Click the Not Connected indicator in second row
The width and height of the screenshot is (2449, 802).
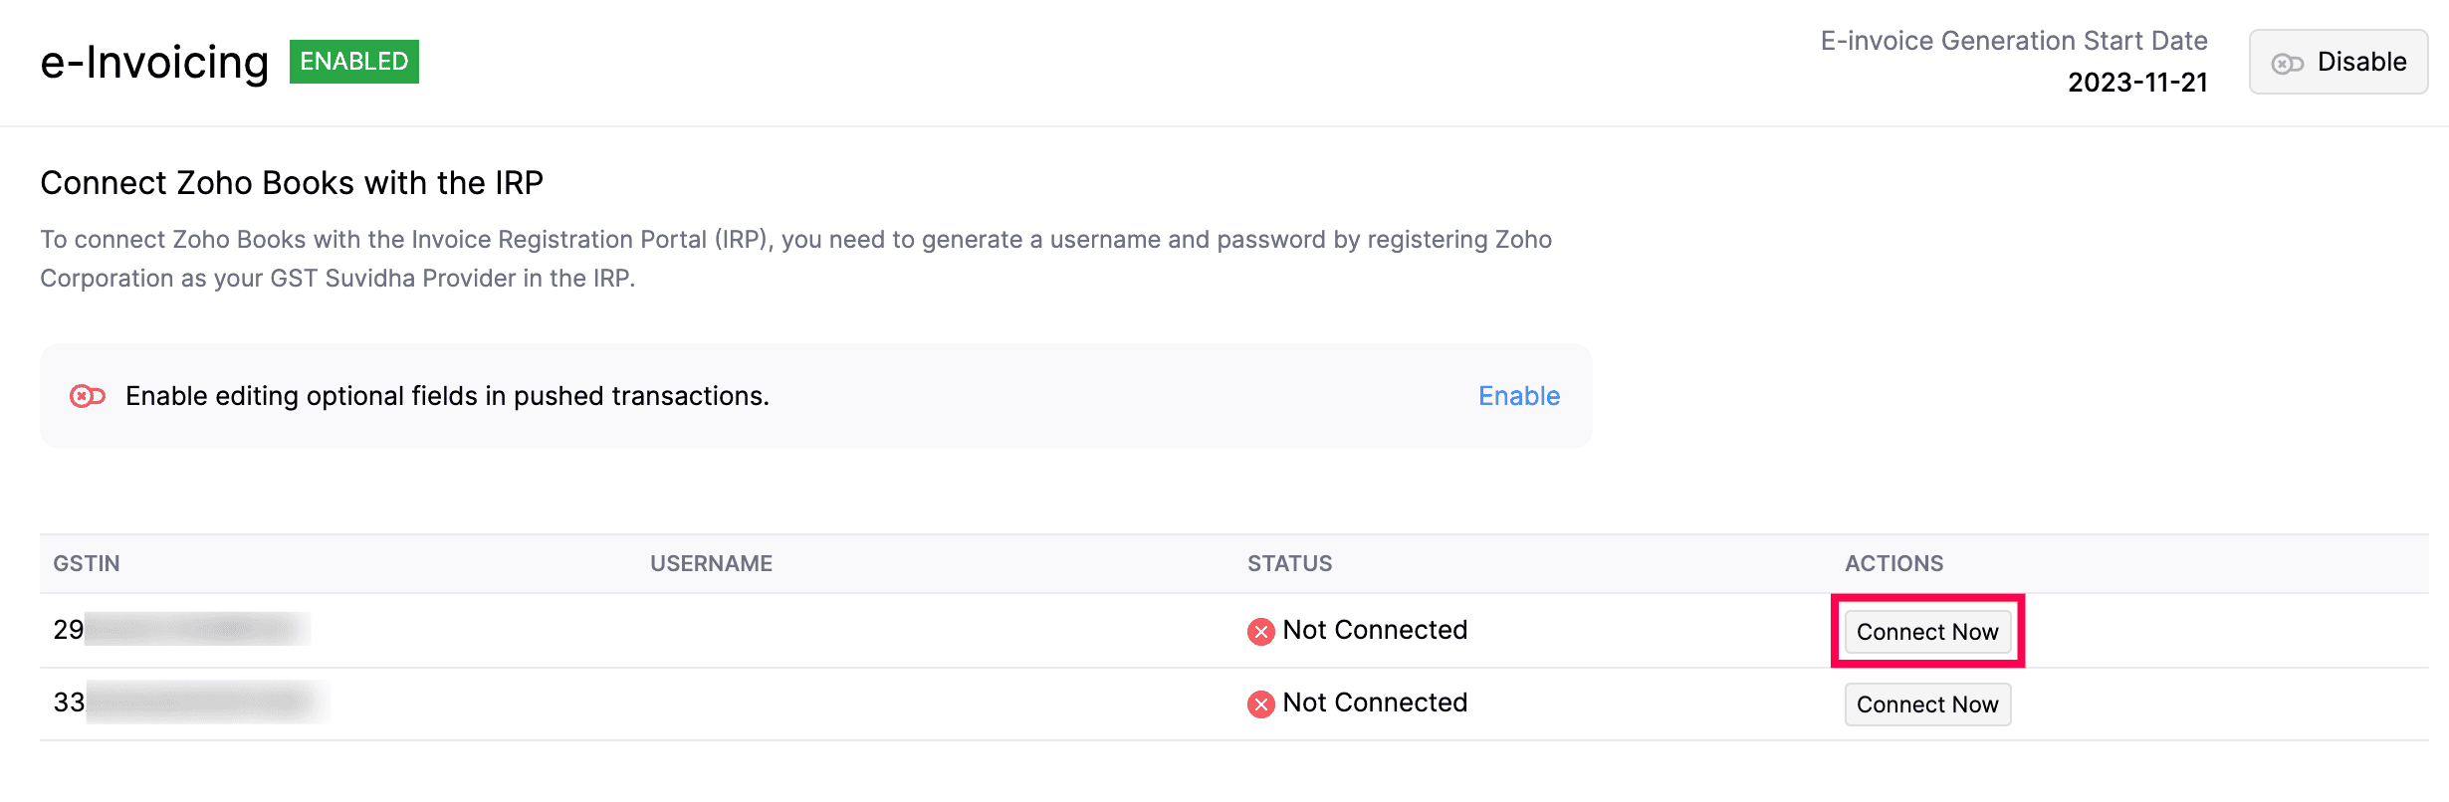click(x=1375, y=702)
